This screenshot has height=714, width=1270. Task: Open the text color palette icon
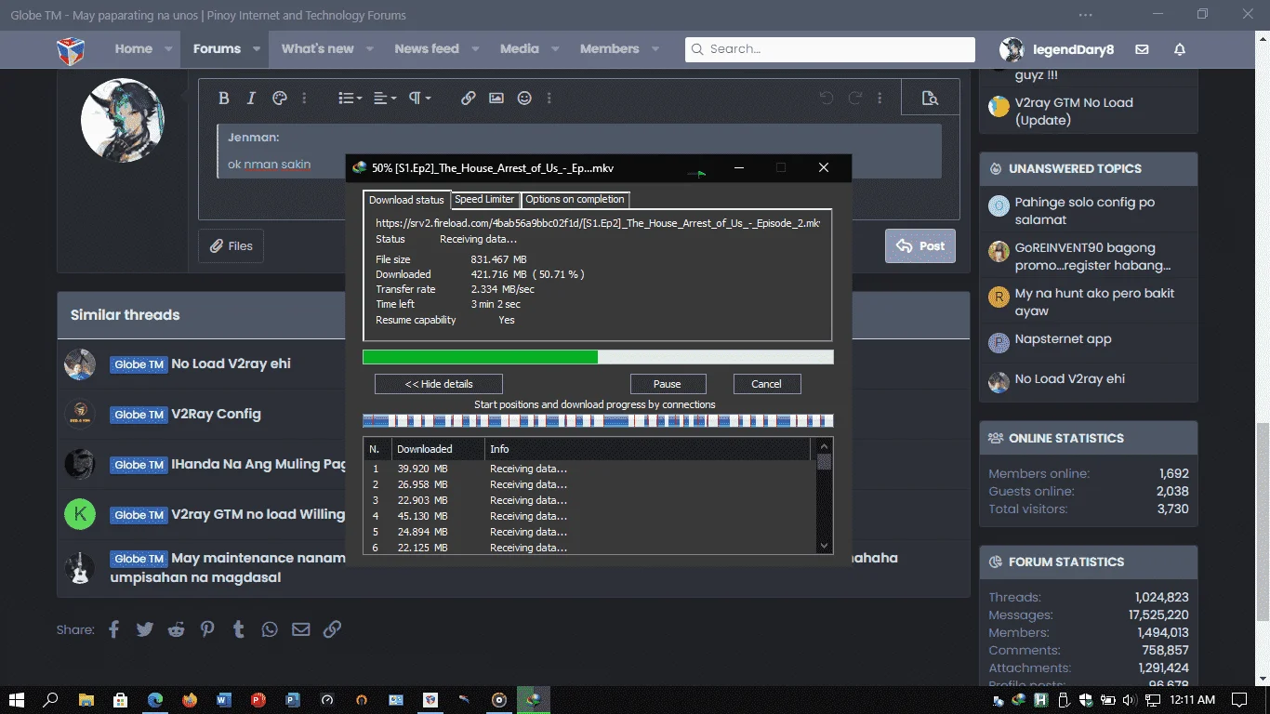tap(279, 98)
